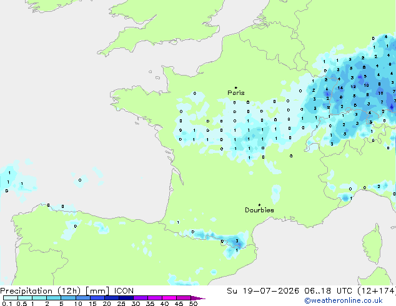The image size is (396, 306).
Task: Click the "Su 19-07-2026 06..18 UTC" date text
Action: click(x=289, y=291)
